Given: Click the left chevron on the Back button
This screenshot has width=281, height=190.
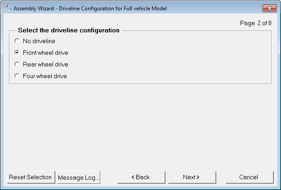Looking at the screenshot, I should [x=133, y=177].
